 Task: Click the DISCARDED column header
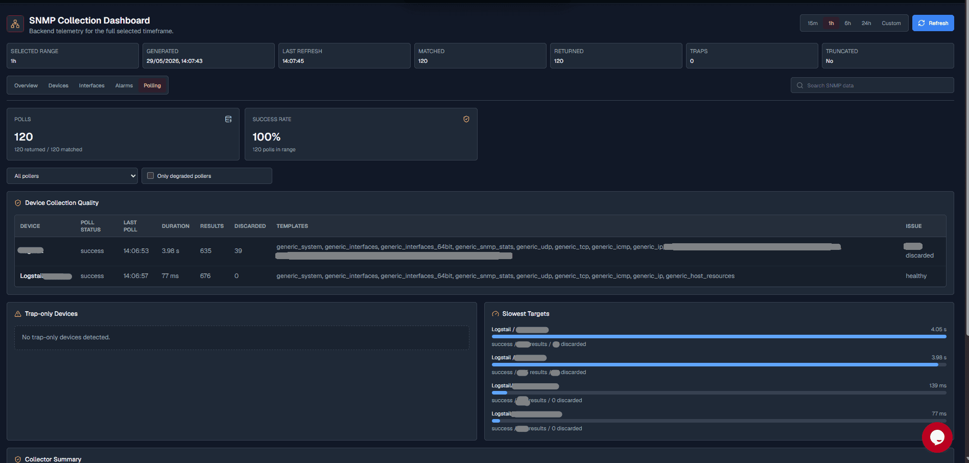(x=250, y=226)
